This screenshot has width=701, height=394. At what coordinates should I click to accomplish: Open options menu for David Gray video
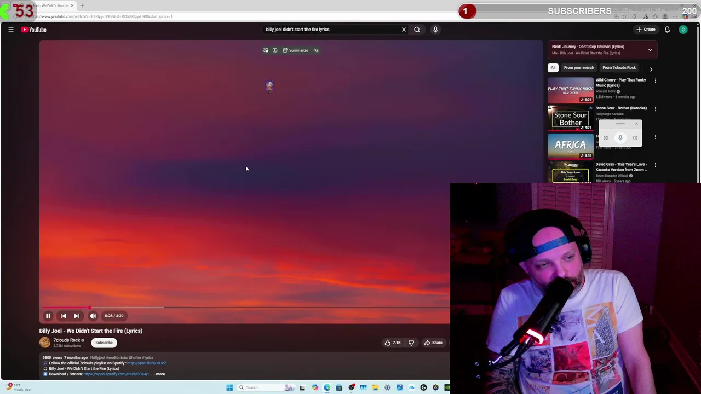click(x=655, y=165)
